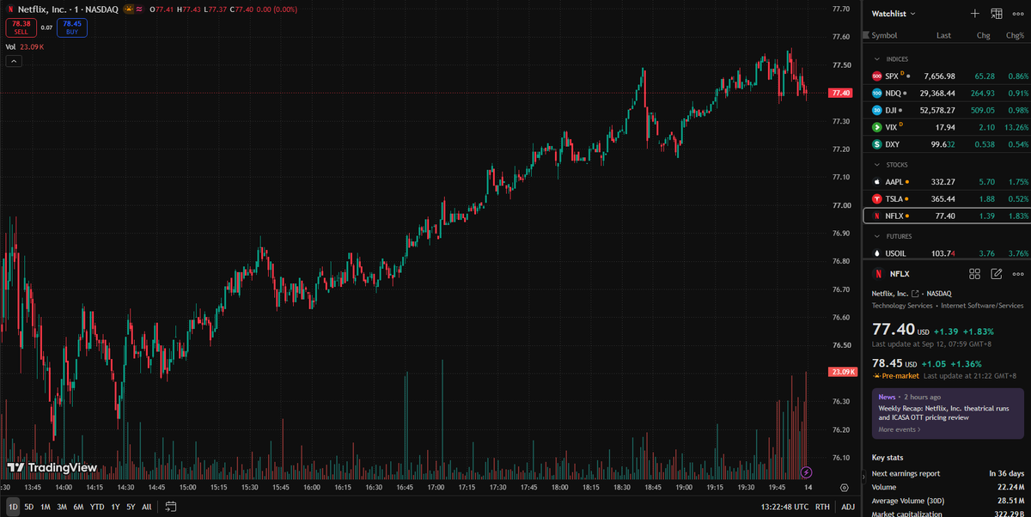Click the green DXY dollar logo icon
Image resolution: width=1031 pixels, height=517 pixels.
(876, 144)
